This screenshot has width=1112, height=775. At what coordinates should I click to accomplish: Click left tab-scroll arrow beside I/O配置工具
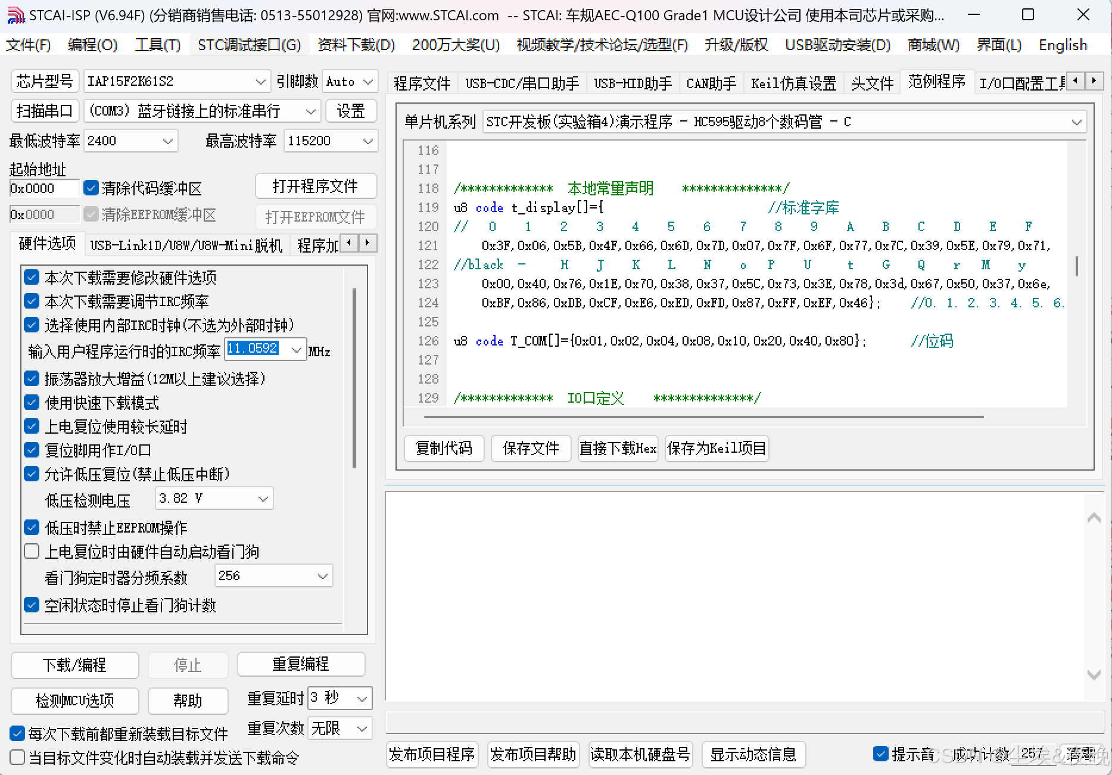(1075, 80)
